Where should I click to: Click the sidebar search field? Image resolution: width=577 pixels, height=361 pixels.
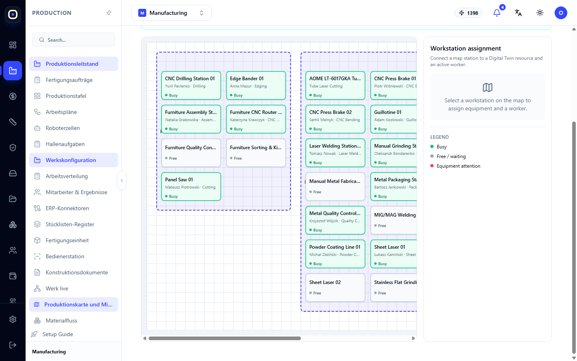tap(73, 40)
